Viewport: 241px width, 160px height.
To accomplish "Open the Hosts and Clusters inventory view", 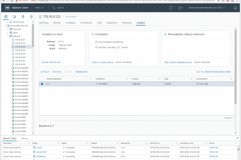I will 6,16.
